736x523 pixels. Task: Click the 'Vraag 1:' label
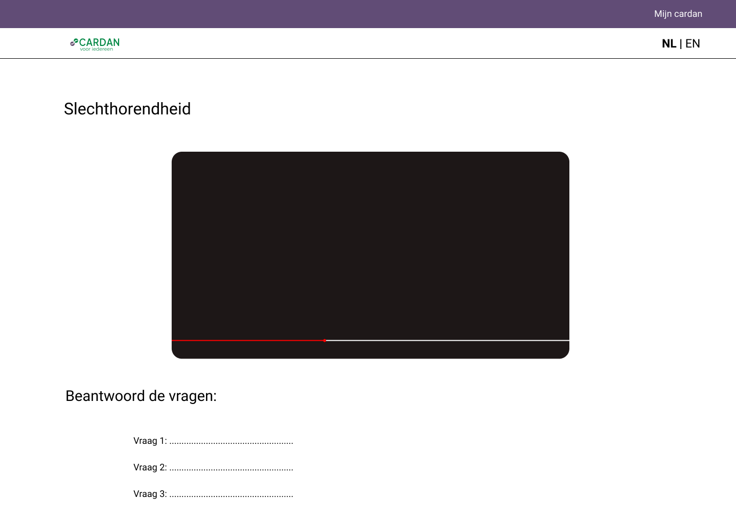coord(150,441)
